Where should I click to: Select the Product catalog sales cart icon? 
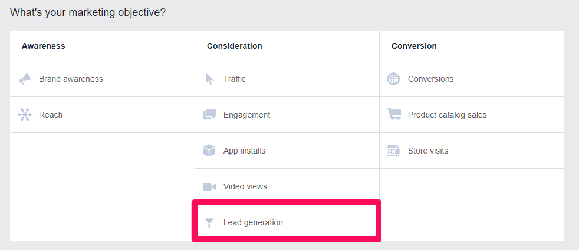click(x=394, y=115)
